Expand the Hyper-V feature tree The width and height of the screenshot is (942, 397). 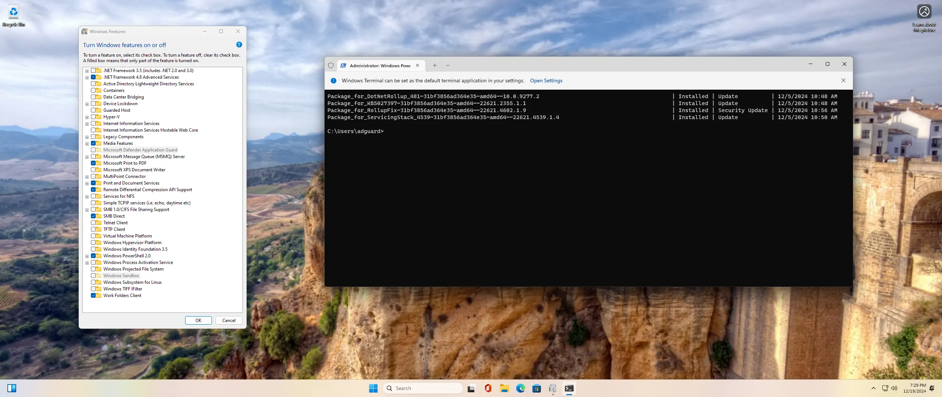click(87, 117)
